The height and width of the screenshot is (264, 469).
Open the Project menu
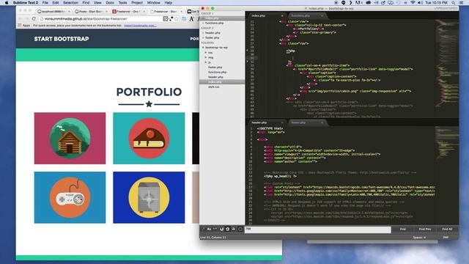[137, 3]
